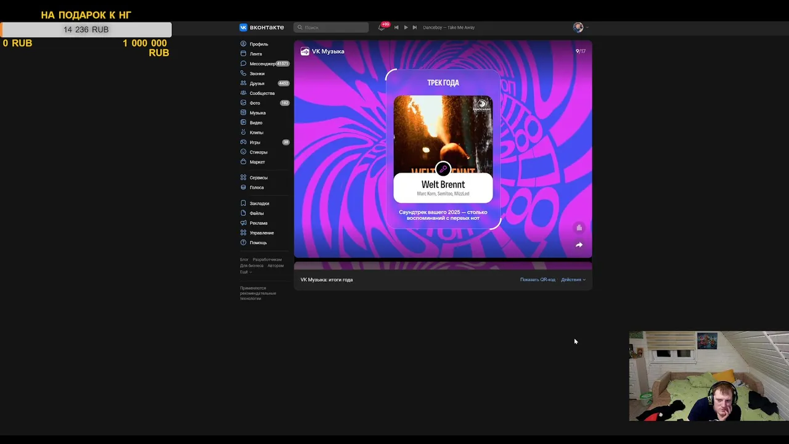Open the Сообщества communities icon

243,93
